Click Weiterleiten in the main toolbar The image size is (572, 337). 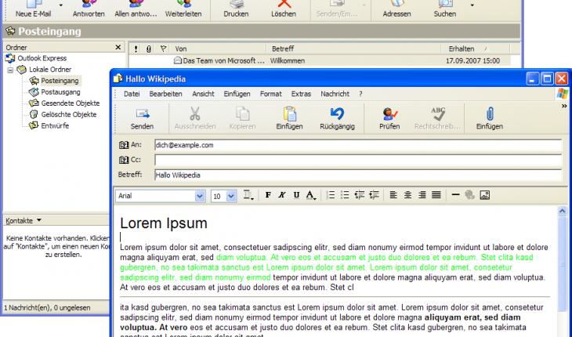[183, 9]
